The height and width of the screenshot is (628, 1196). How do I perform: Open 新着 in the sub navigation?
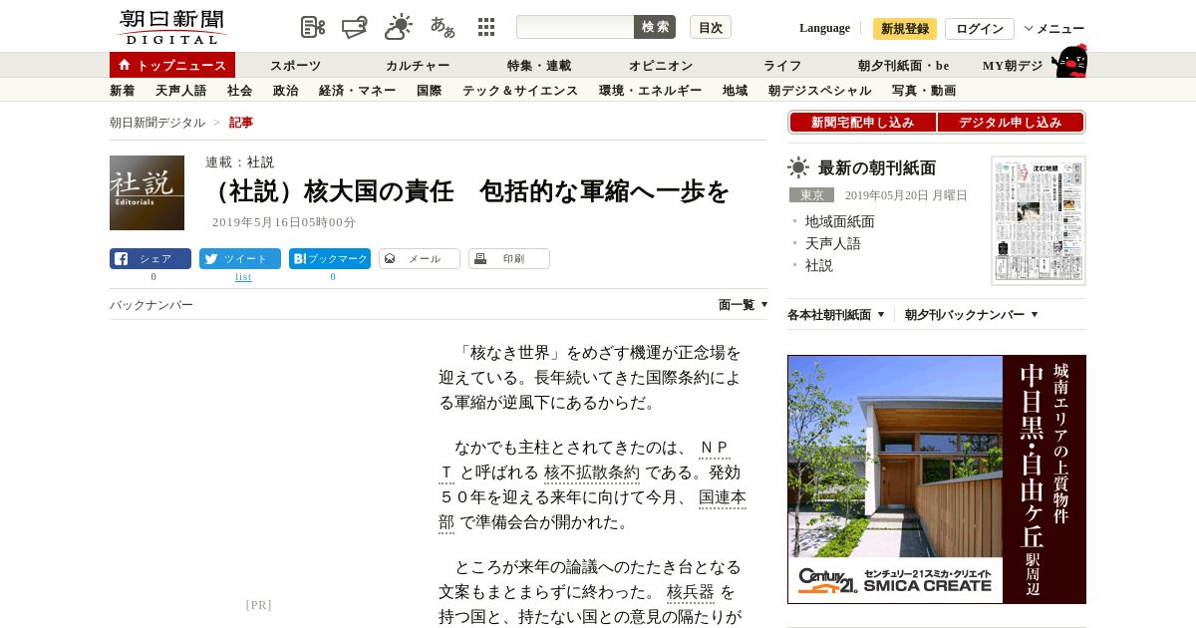[x=123, y=91]
